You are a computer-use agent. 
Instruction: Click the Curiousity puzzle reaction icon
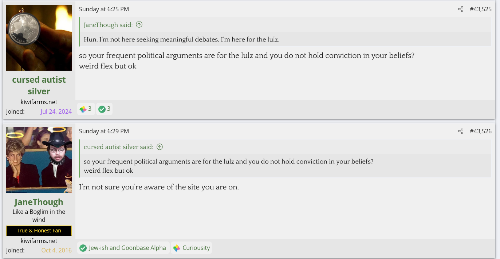pos(177,248)
